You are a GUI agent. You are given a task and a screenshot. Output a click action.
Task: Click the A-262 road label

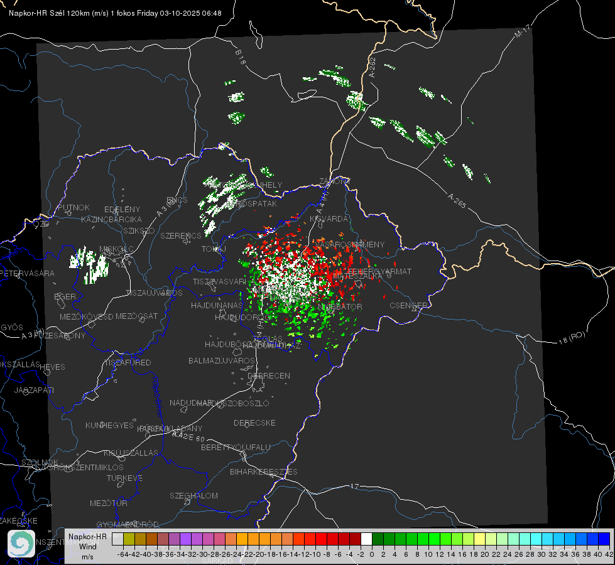(x=373, y=67)
